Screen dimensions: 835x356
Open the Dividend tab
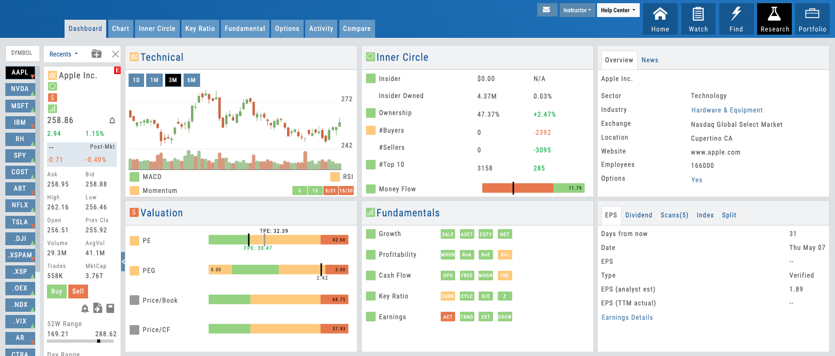pyautogui.click(x=639, y=215)
